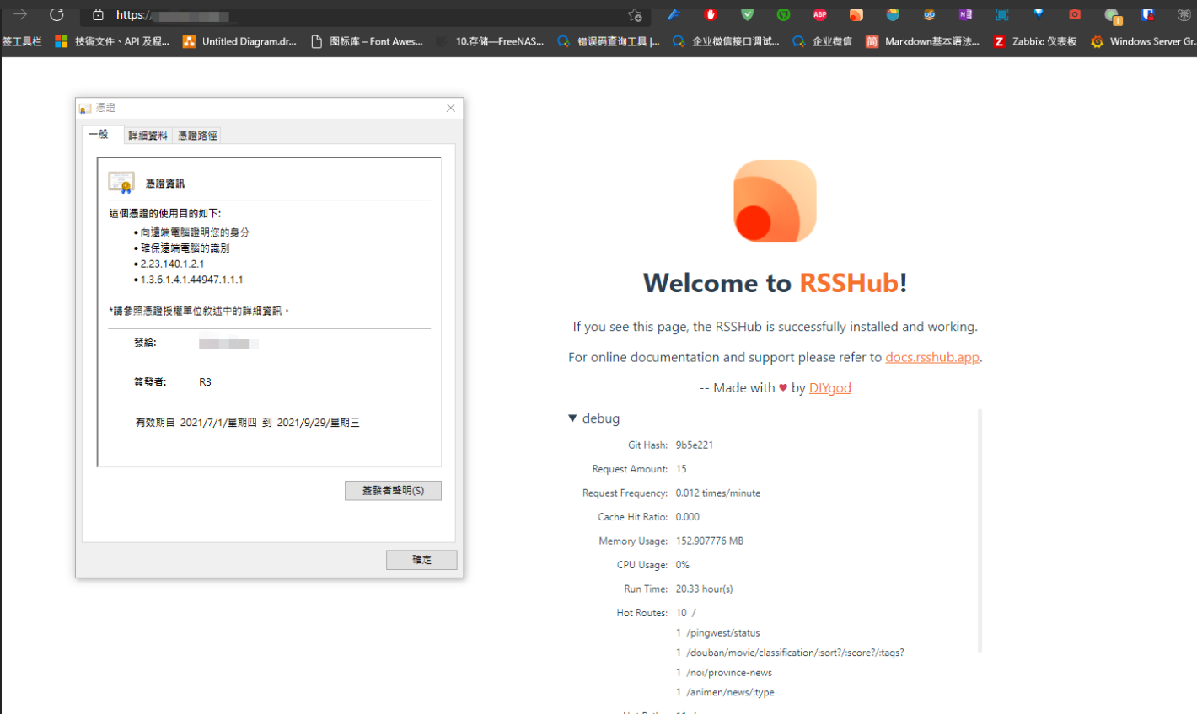Click 確定 button in certificate dialog
The width and height of the screenshot is (1197, 714).
coord(421,560)
